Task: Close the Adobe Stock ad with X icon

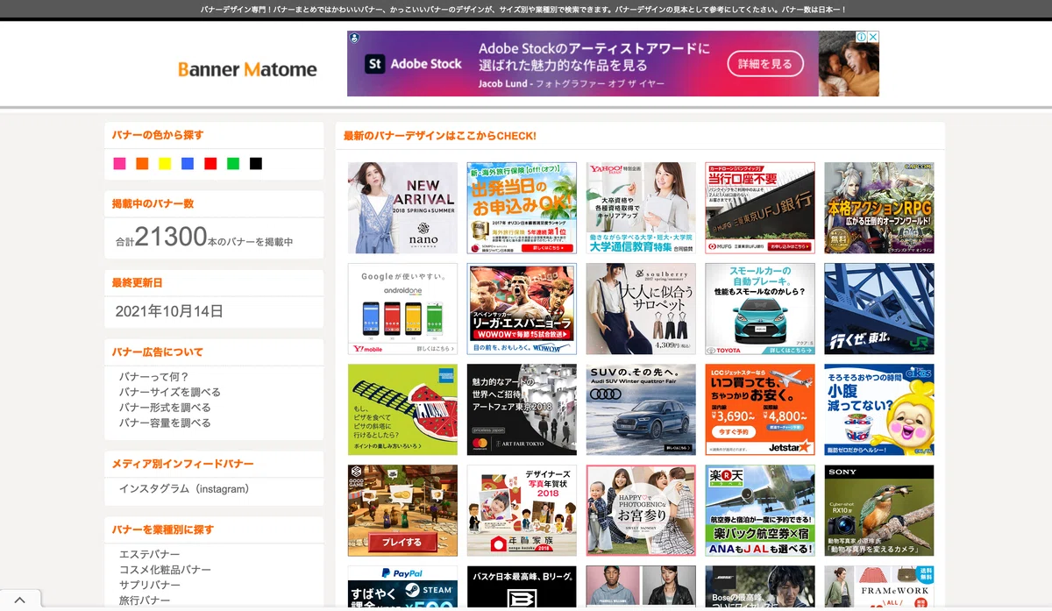Action: tap(873, 38)
